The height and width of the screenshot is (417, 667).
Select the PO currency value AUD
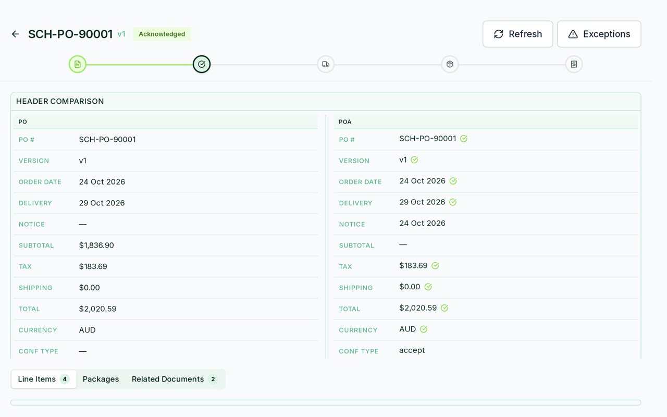tap(88, 330)
